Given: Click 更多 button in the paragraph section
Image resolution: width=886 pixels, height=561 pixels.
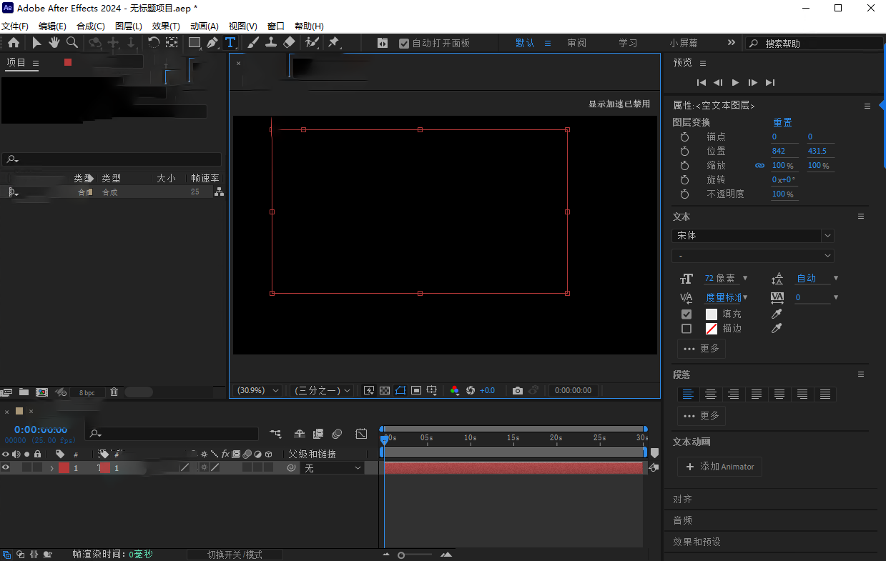Looking at the screenshot, I should (x=702, y=415).
